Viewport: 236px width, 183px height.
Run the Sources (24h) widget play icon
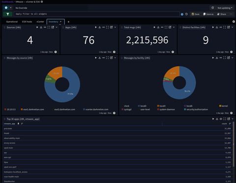coord(37,27)
